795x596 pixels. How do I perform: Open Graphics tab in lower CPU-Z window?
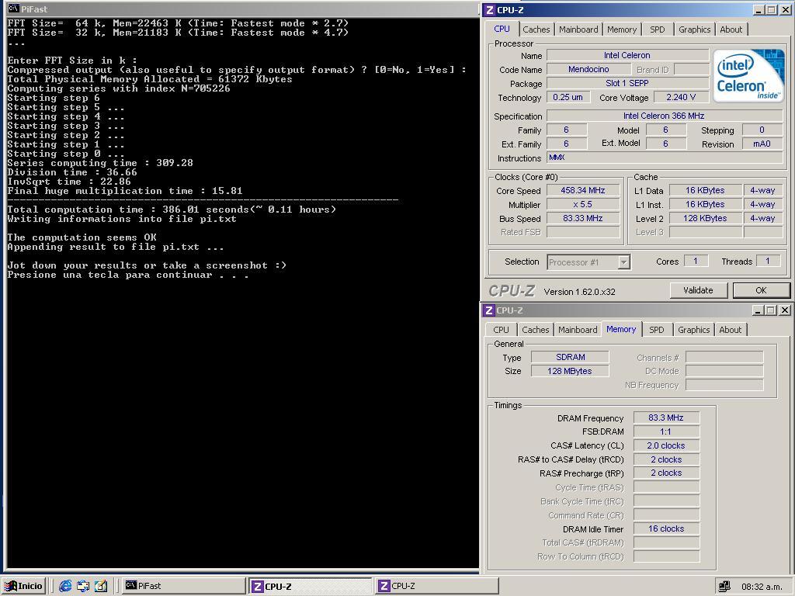point(693,329)
